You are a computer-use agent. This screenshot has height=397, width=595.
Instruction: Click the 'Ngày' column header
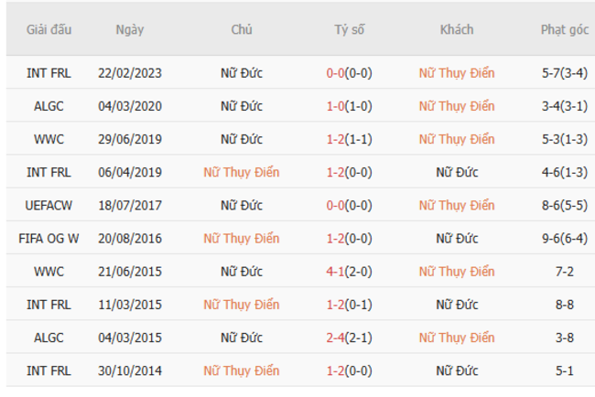click(x=129, y=29)
